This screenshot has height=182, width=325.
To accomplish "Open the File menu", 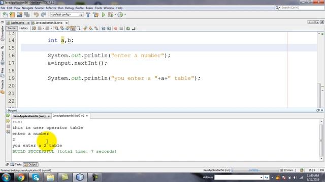I will (3, 8).
